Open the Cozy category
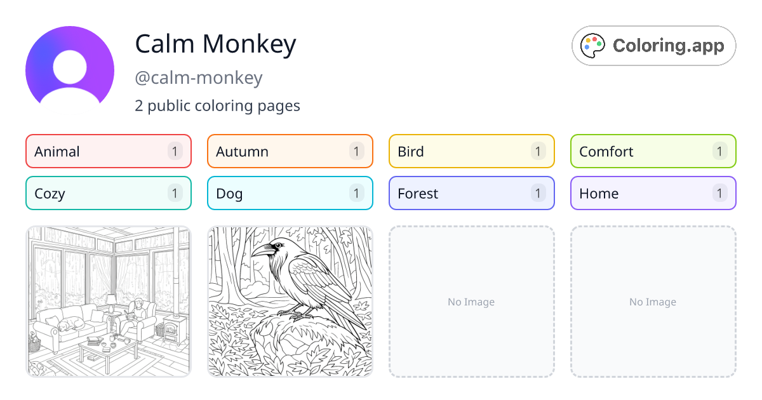Image resolution: width=762 pixels, height=400 pixels. [x=108, y=193]
